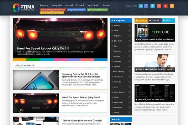The height and width of the screenshot is (125, 188).
Task: Click the search magnifier icon in header
Action: 140,6
